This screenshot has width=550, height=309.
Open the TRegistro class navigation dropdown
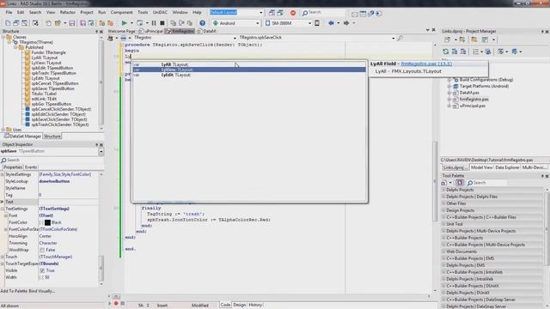coord(235,38)
